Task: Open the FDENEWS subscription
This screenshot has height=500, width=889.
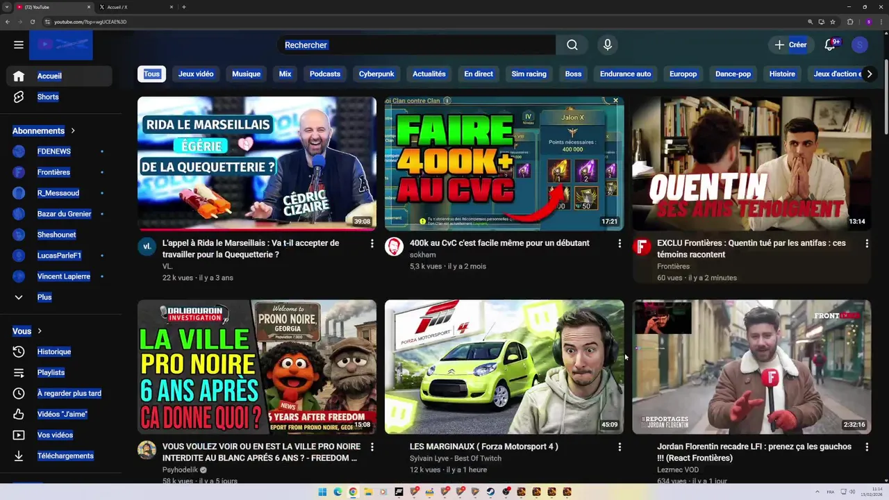Action: point(59,151)
